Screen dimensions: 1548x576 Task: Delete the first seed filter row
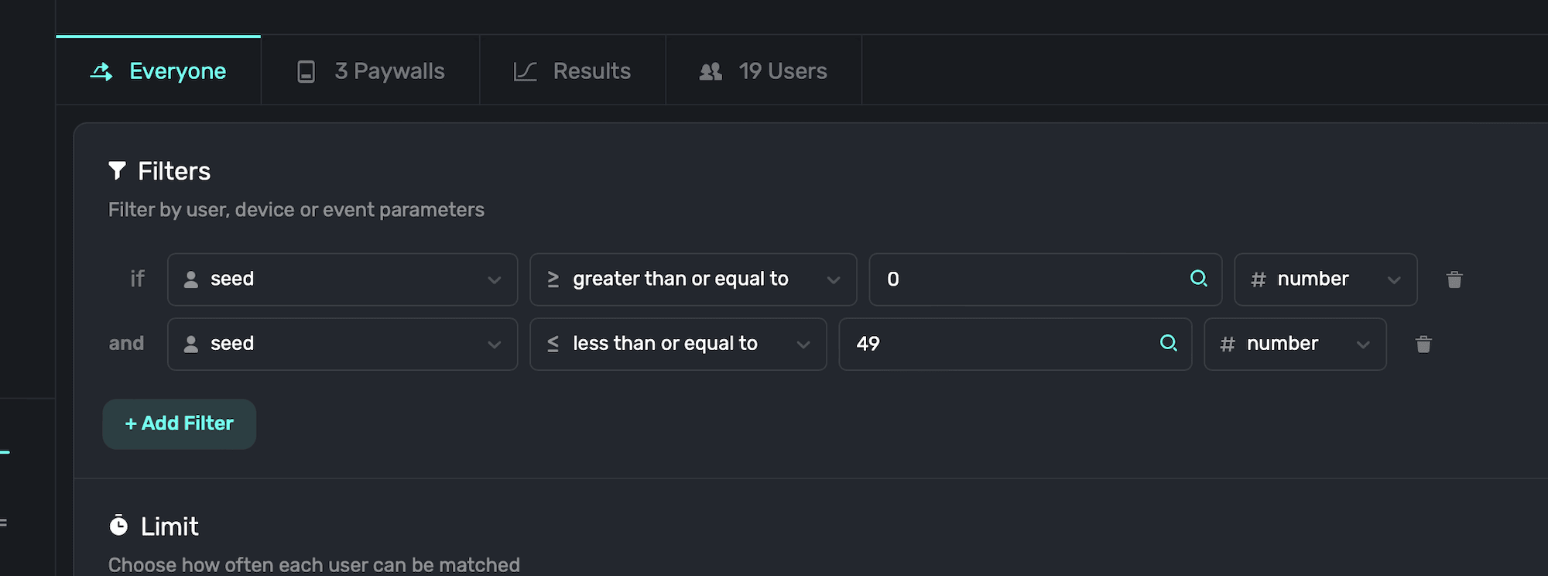point(1454,279)
